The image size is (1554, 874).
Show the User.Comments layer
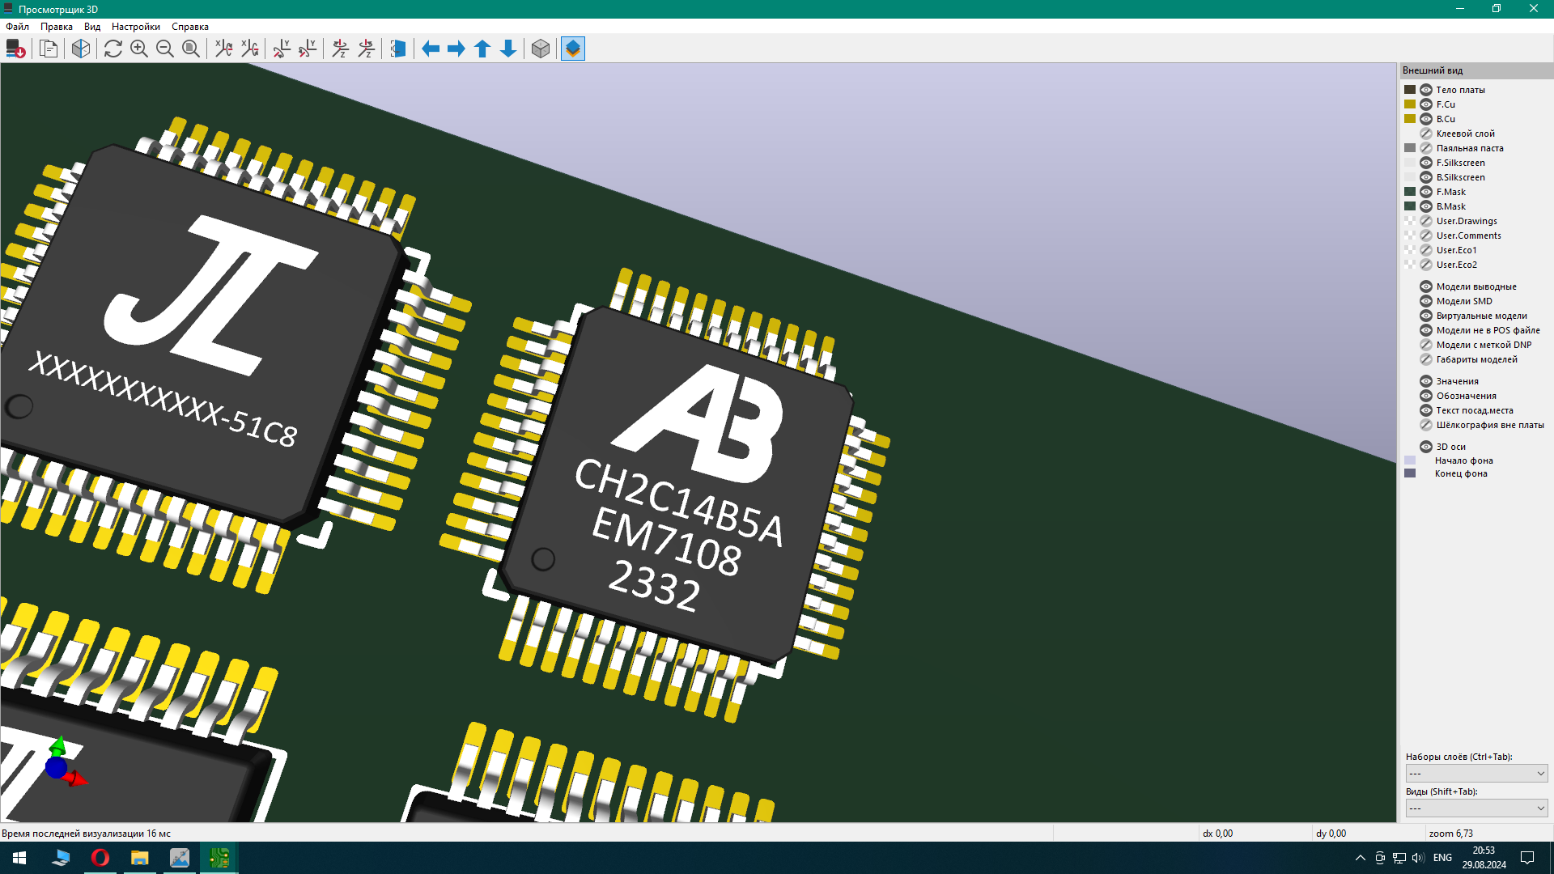point(1426,235)
